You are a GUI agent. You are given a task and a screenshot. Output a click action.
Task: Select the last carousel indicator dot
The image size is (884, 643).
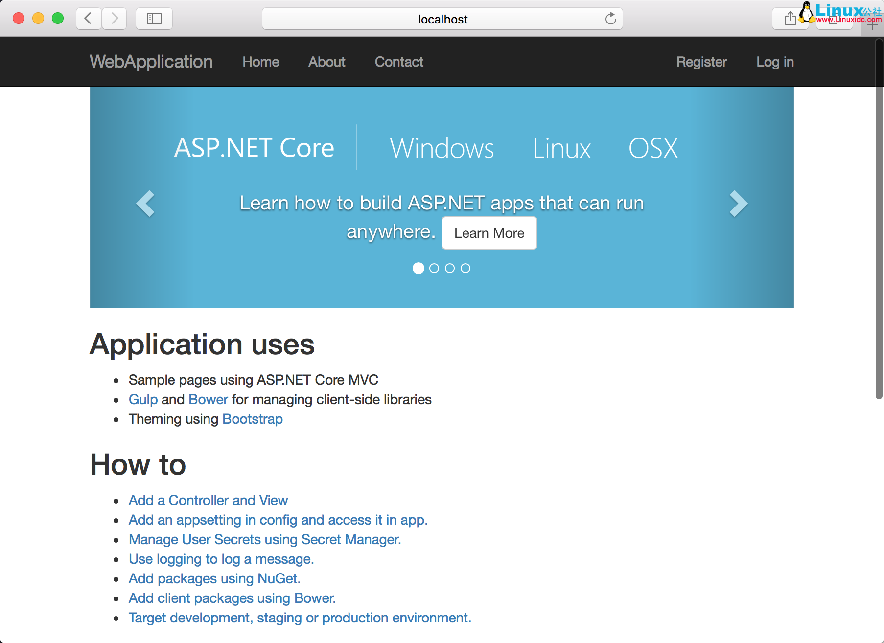(x=465, y=268)
